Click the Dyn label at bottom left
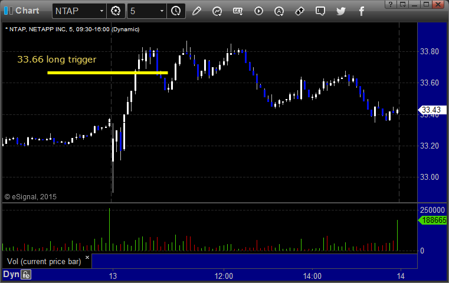Viewport: 449px width, 283px height. pyautogui.click(x=11, y=274)
